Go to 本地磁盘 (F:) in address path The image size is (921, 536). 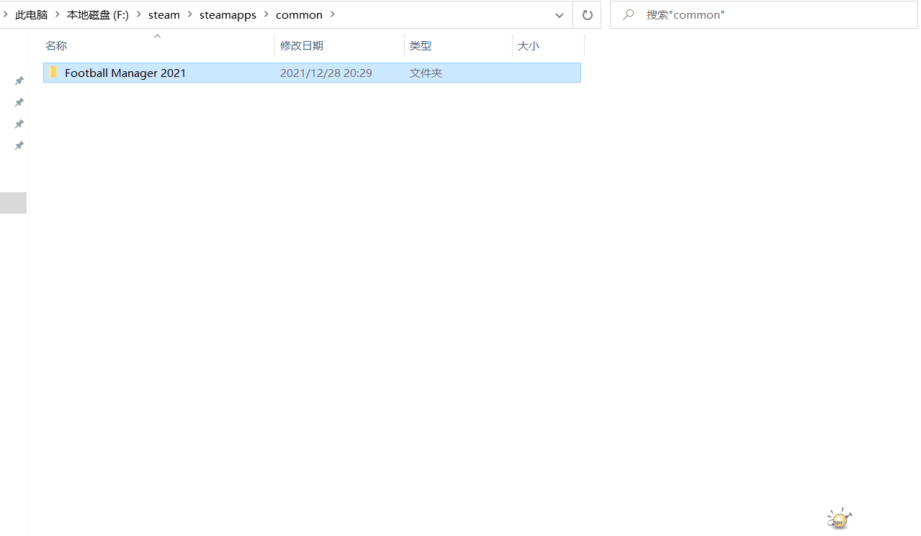[97, 15]
